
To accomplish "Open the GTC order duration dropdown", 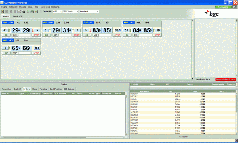I will click(x=57, y=11).
